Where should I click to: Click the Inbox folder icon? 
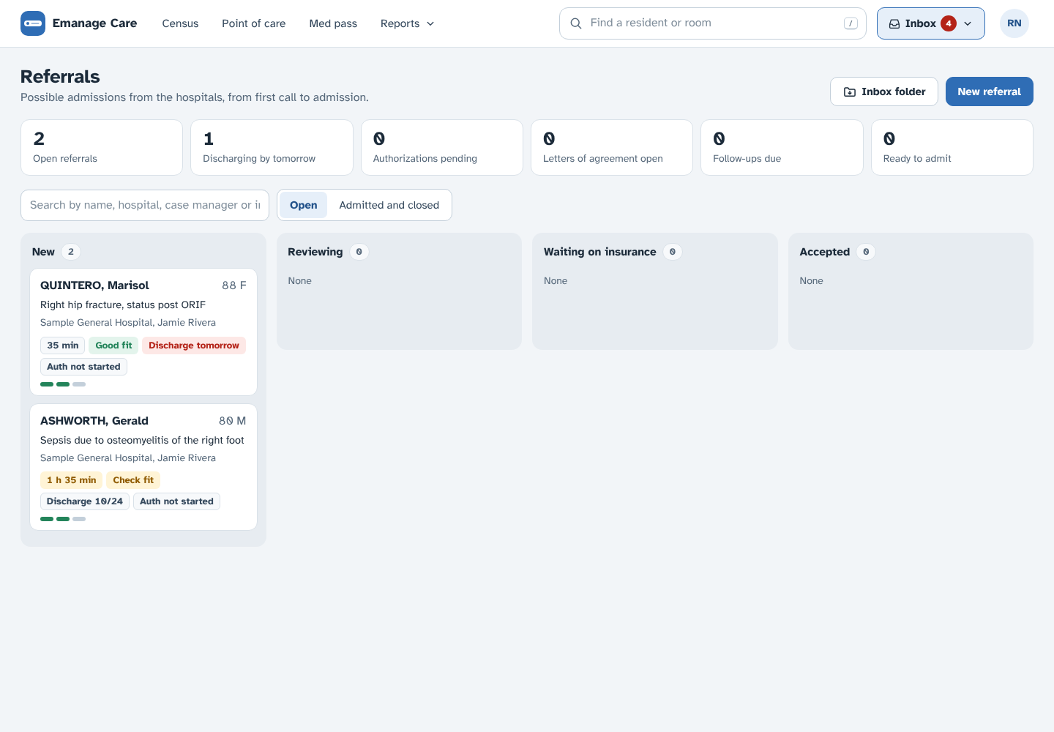click(x=850, y=91)
